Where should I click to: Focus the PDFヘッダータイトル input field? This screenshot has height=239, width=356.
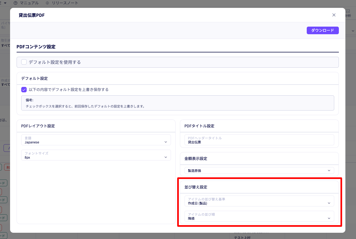point(259,140)
